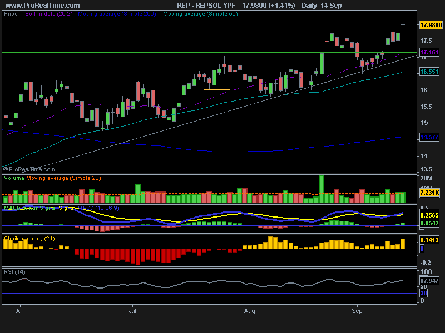Click the -0.2 Chaikin axis label

(424, 263)
